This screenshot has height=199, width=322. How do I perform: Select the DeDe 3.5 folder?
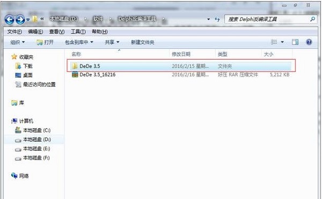click(181, 66)
